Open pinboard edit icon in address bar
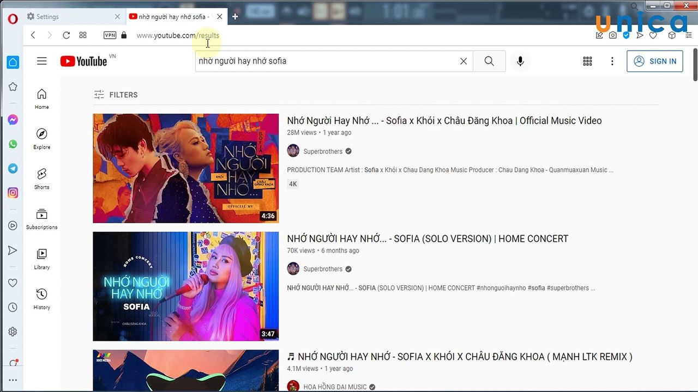Image resolution: width=698 pixels, height=392 pixels. point(599,35)
